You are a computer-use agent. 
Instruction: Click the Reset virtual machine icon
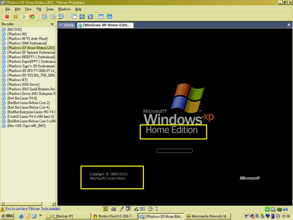click(x=32, y=16)
